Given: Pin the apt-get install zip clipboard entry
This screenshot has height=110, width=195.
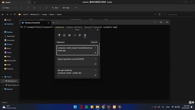Looking at the screenshot, I should point(95,75).
